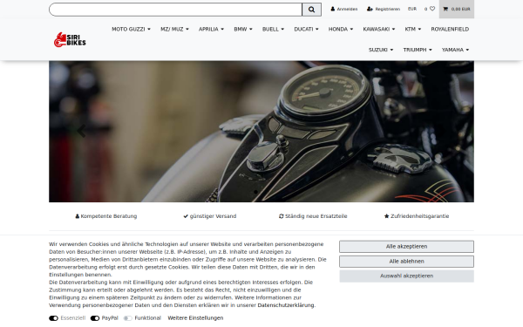Open the YAMAHA category menu
Screen dimensions: 523x327
click(455, 50)
